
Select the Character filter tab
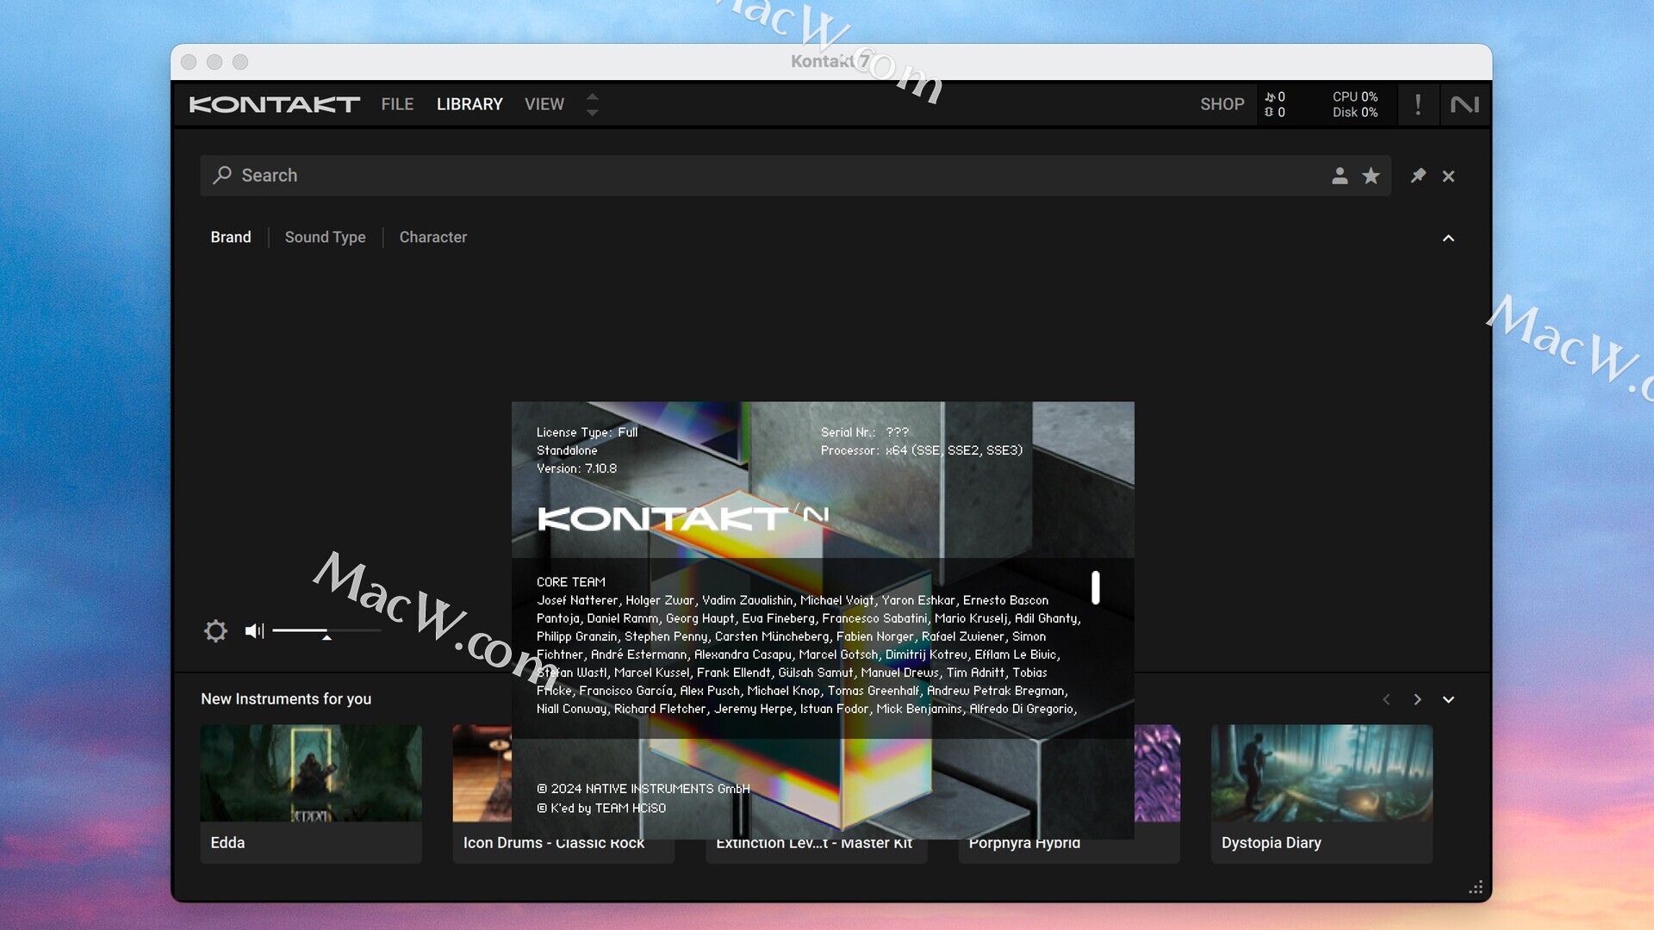tap(433, 237)
